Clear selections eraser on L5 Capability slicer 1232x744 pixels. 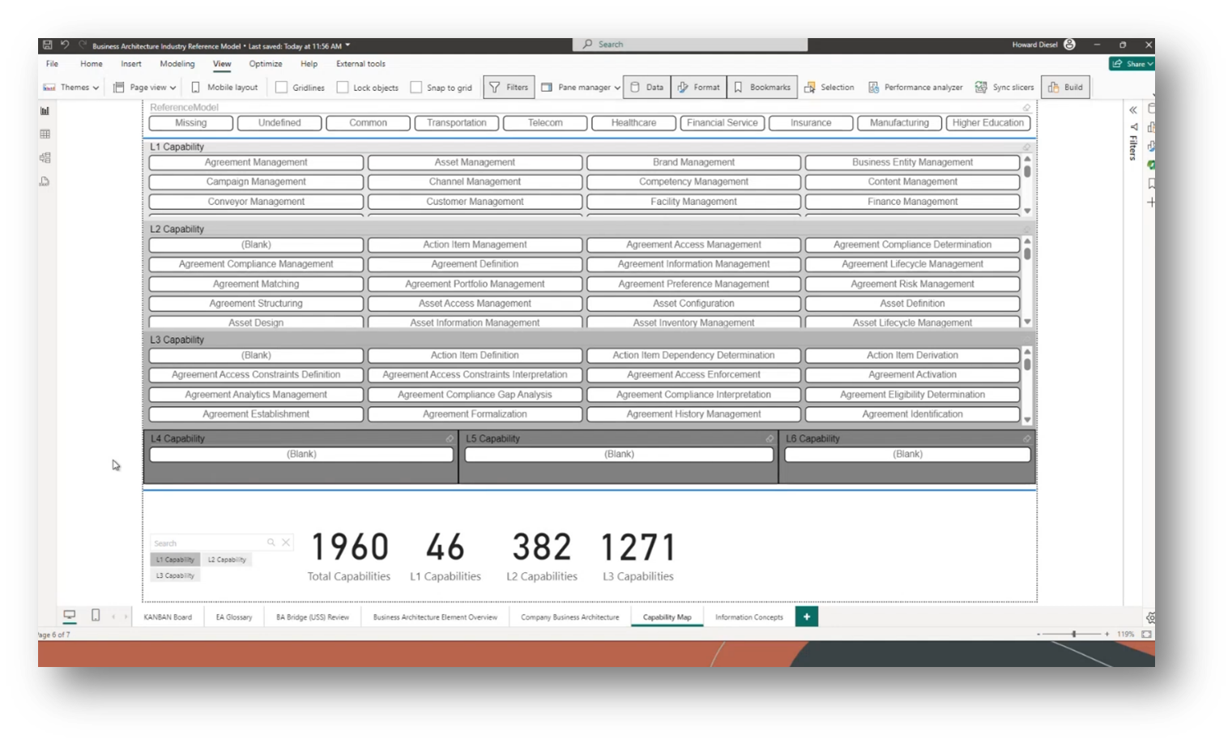(x=769, y=438)
